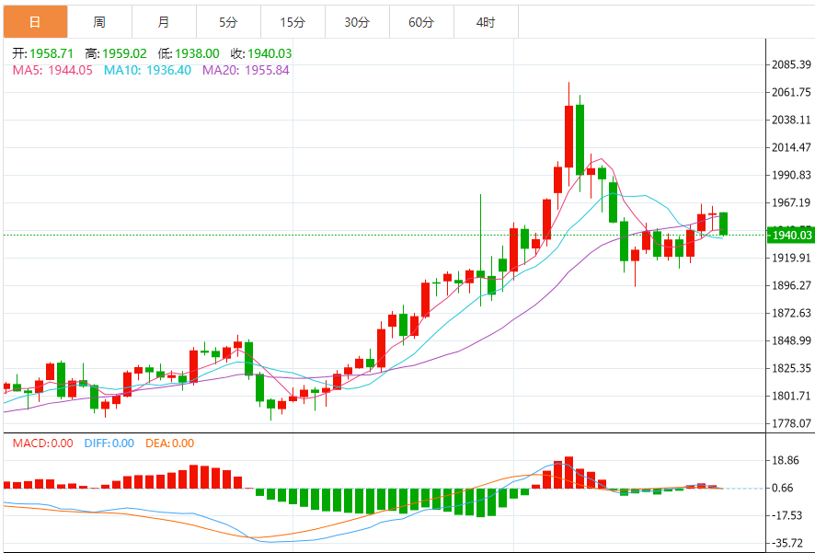Click the last green candlestick on the chart
The height and width of the screenshot is (553, 815).
(723, 224)
